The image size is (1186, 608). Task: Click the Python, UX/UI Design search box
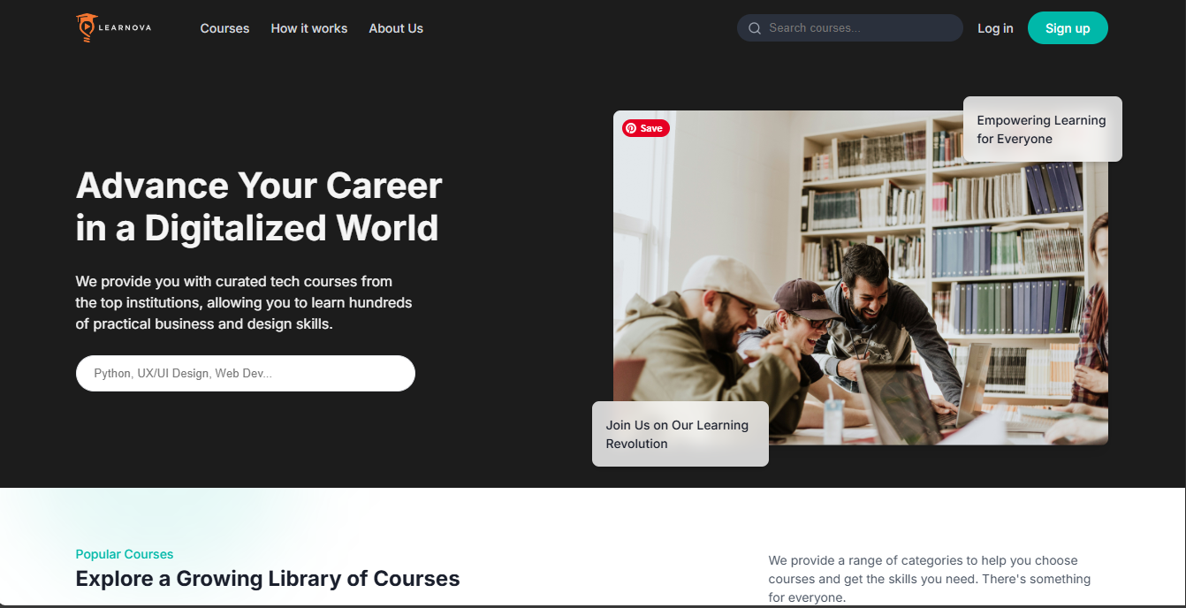[x=246, y=373]
